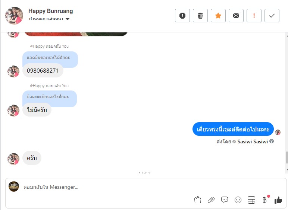The width and height of the screenshot is (288, 210).
Task: Open the shopping bag products icon
Action: 198,200
